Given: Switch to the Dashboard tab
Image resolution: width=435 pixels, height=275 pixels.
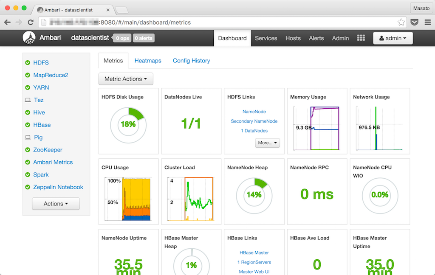Looking at the screenshot, I should click(x=232, y=38).
